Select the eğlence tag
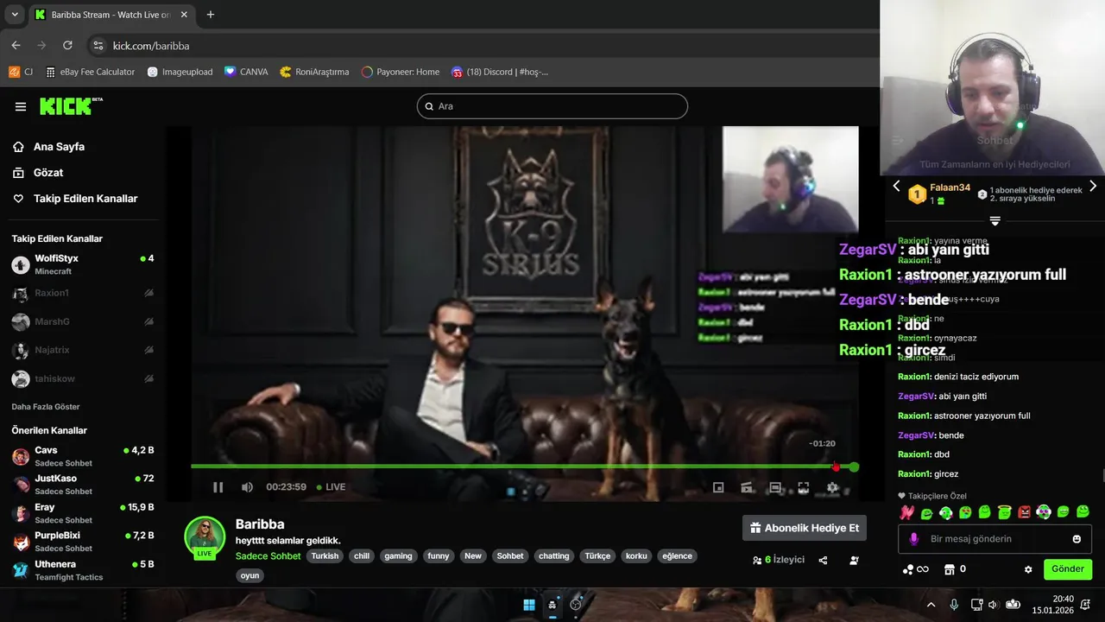 [677, 556]
